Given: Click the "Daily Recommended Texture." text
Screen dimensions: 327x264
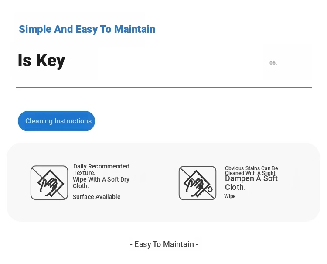Looking at the screenshot, I should (x=101, y=169).
